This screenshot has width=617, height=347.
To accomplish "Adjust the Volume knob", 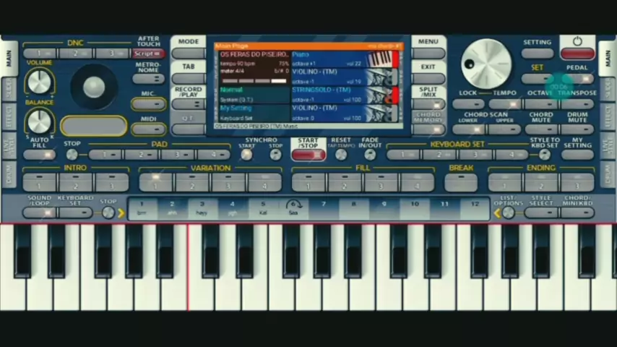I will (x=39, y=82).
